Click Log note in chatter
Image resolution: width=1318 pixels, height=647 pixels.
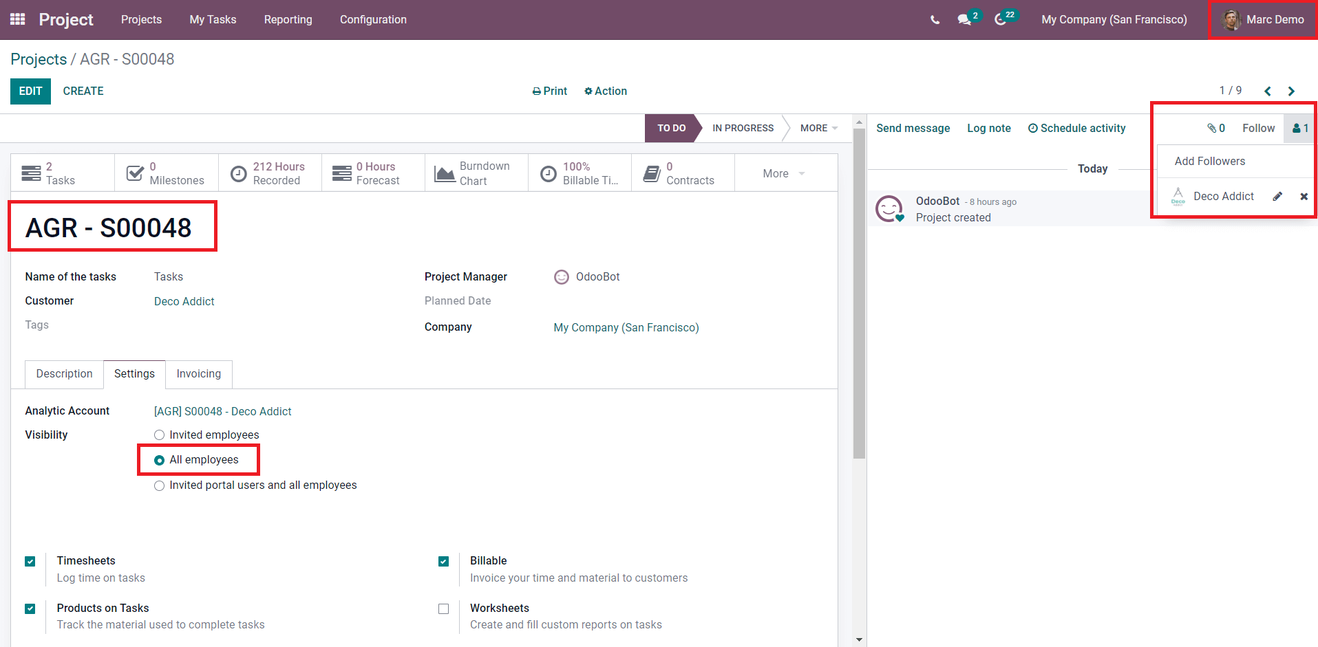tap(989, 128)
